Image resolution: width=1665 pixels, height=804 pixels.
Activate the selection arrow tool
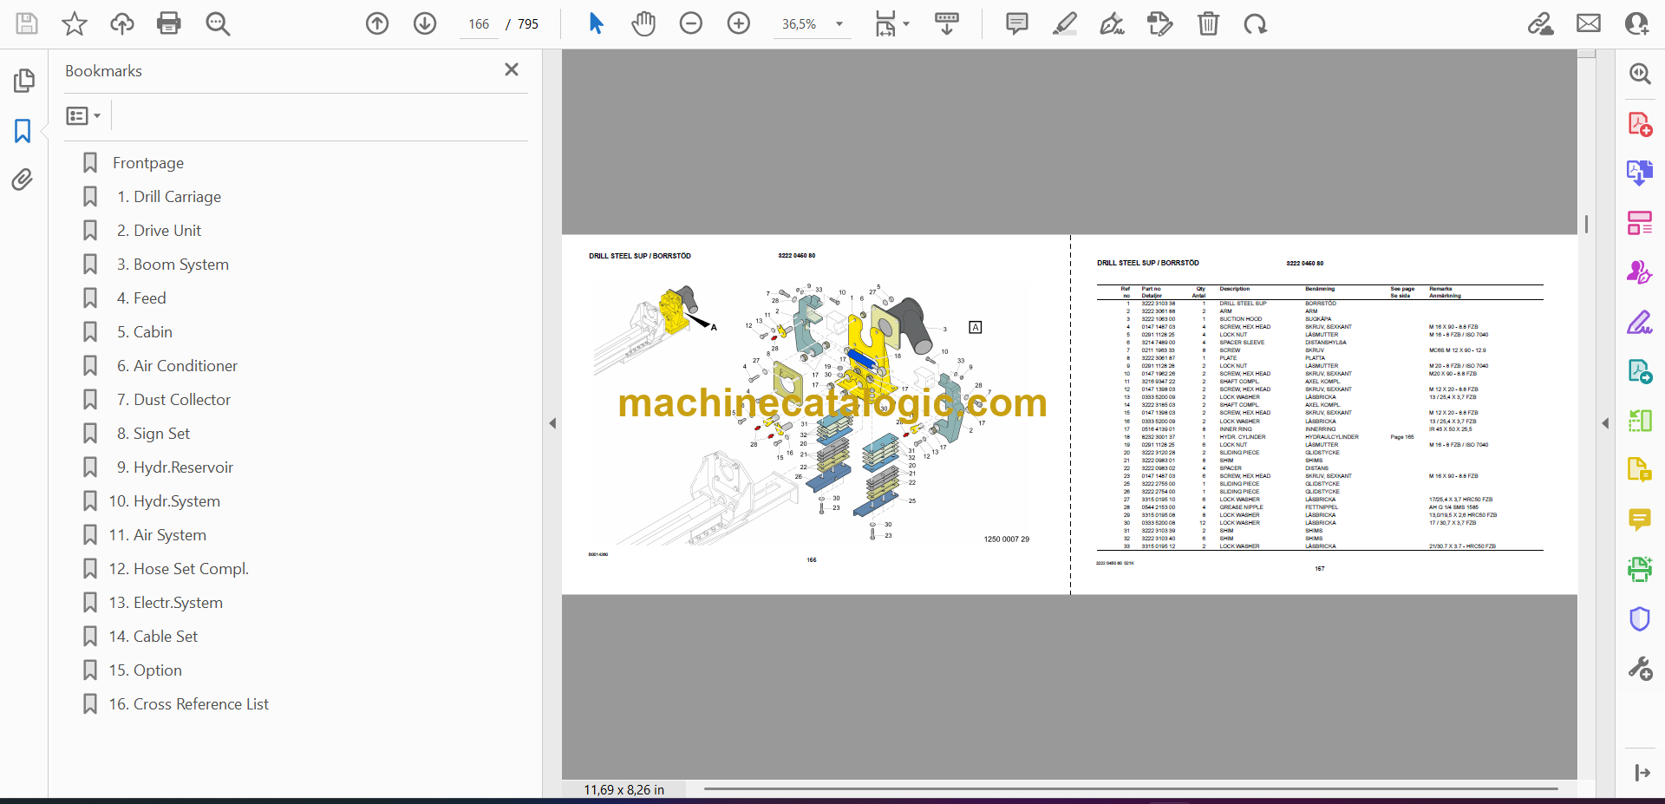596,23
